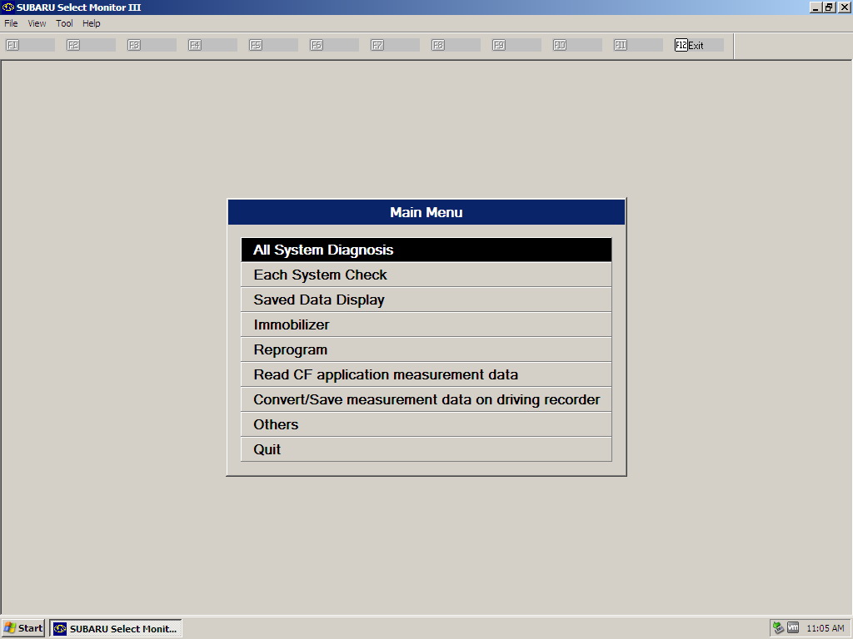Click the network tray icon
The height and width of the screenshot is (639, 853).
coord(779,628)
